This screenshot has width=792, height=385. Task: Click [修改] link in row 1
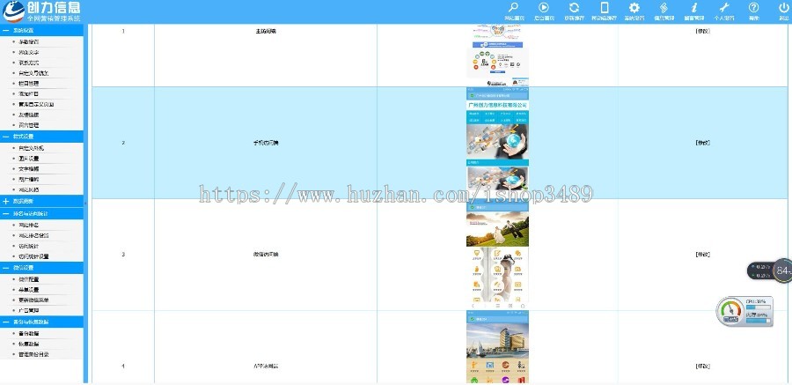(x=702, y=32)
